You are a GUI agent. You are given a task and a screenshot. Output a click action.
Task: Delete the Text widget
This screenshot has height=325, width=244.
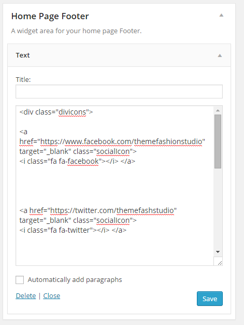pyautogui.click(x=26, y=296)
